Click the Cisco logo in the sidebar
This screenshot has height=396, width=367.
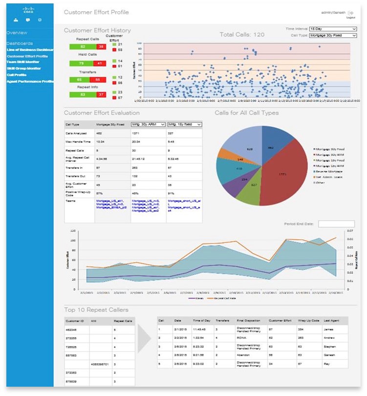point(28,10)
